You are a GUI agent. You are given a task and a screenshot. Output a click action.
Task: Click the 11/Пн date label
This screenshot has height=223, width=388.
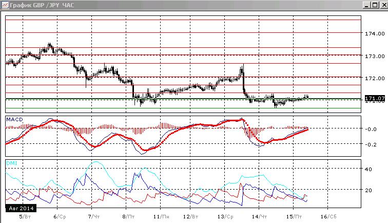161,217
